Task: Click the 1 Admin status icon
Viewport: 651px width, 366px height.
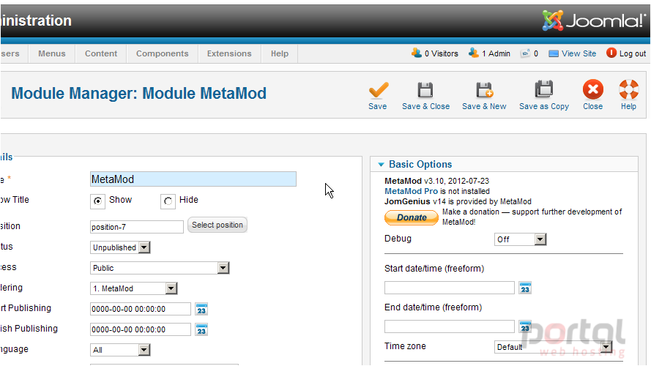Action: point(473,53)
